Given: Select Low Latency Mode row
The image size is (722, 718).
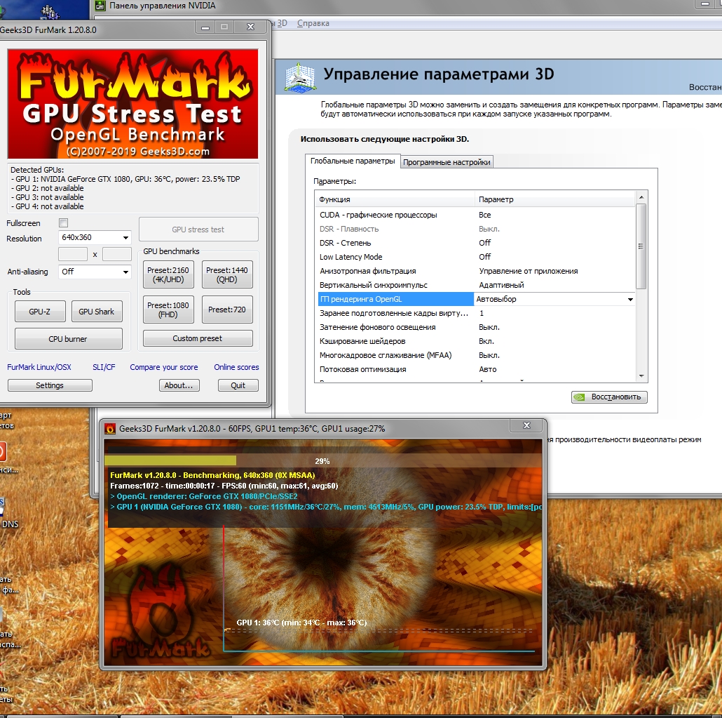Looking at the screenshot, I should point(477,257).
